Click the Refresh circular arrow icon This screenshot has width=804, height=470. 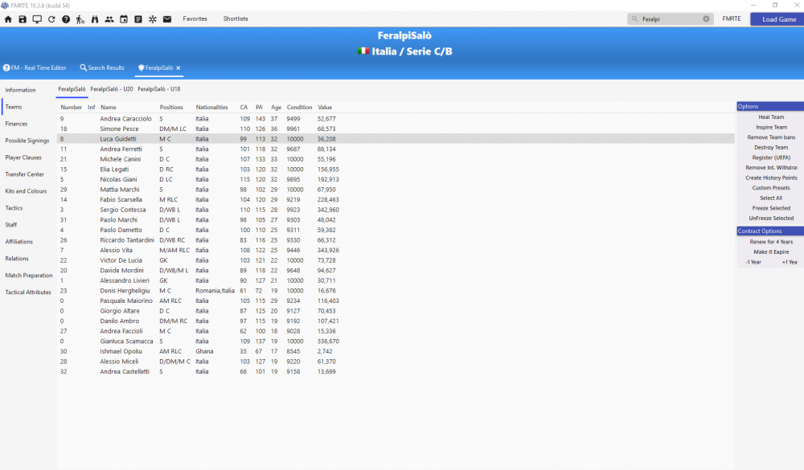[51, 19]
